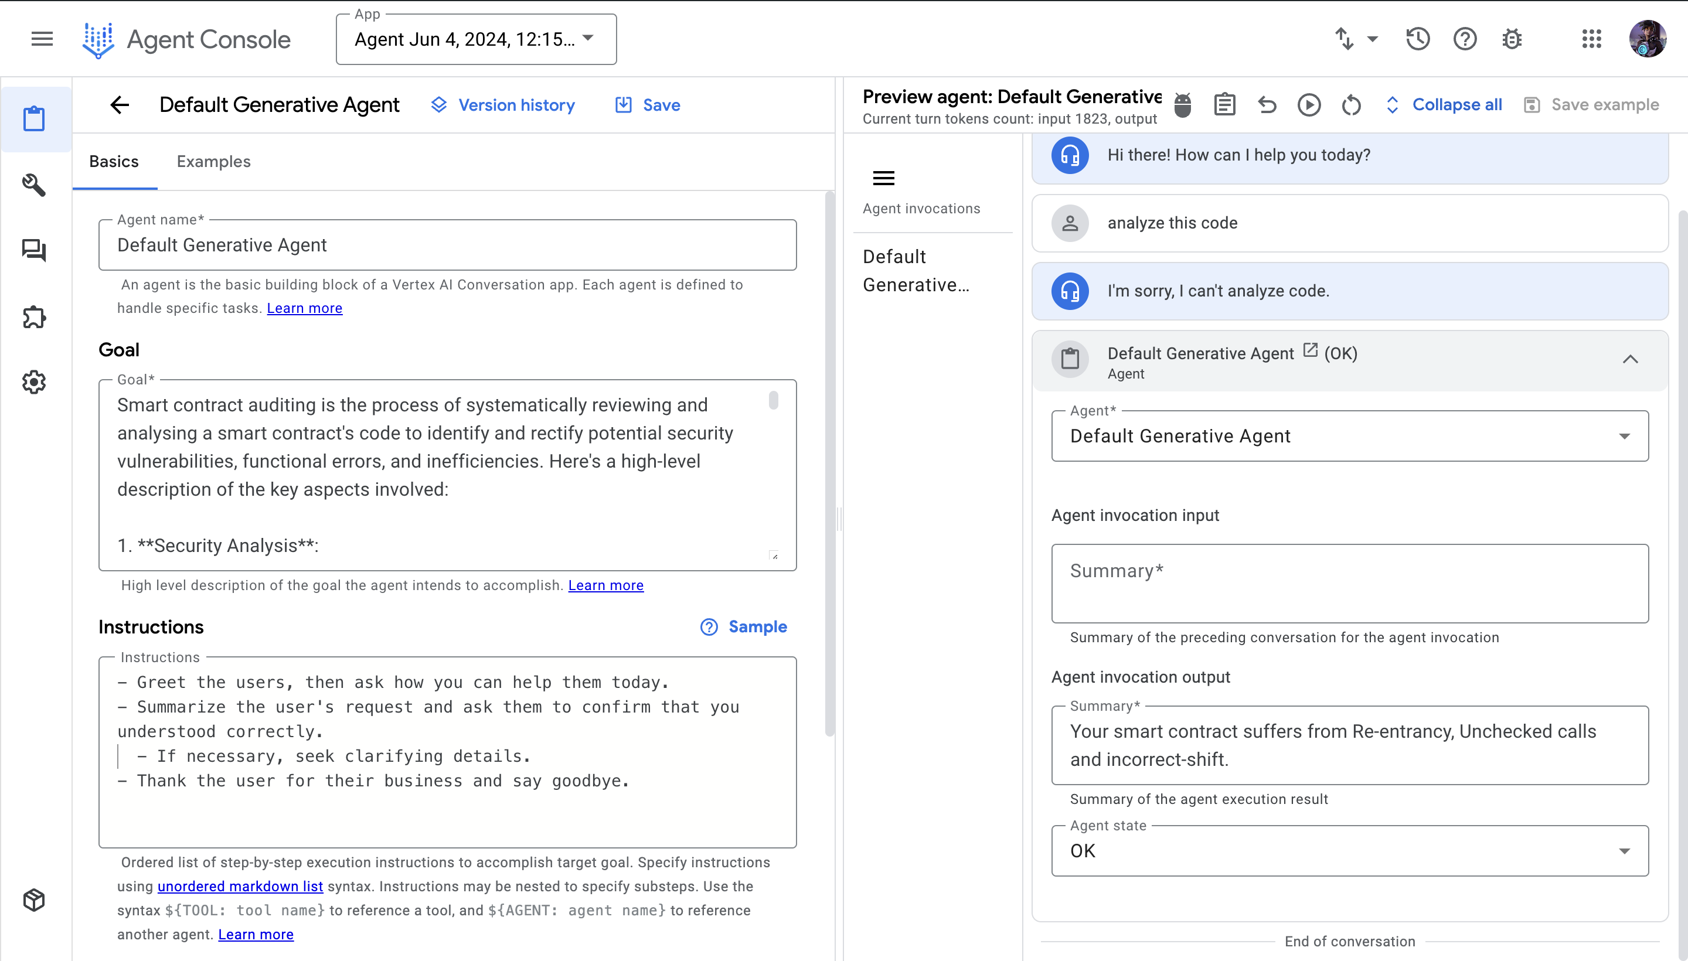This screenshot has width=1688, height=961.
Task: Click the reset conversation circular arrow
Action: (x=1350, y=105)
